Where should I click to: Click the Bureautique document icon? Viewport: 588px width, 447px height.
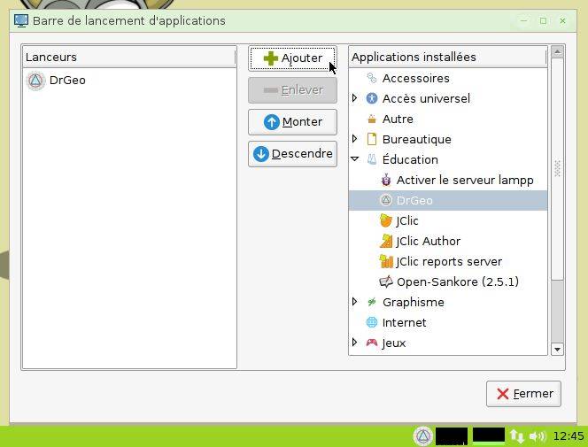pos(372,139)
